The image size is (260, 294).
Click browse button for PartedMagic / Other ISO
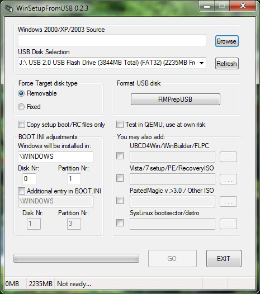coord(228,202)
